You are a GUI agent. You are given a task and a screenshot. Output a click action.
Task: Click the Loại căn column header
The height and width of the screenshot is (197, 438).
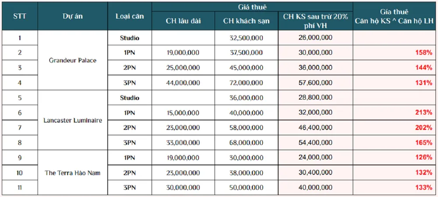130,16
